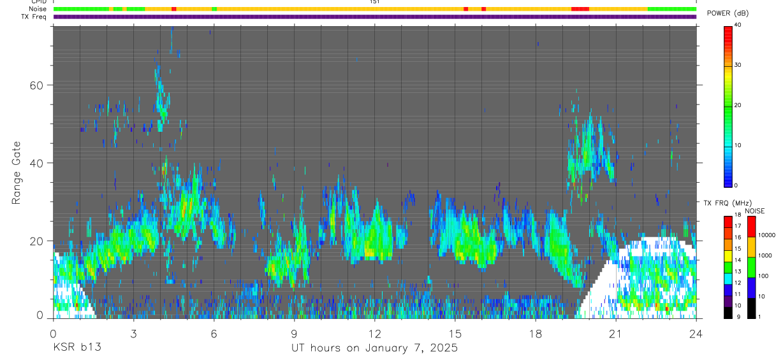Click the 10000 value on noise legend
Screen dimensions: 783x361
[767, 235]
